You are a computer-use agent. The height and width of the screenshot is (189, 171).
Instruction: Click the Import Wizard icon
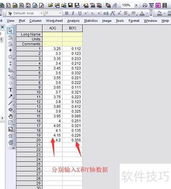(86, 5)
